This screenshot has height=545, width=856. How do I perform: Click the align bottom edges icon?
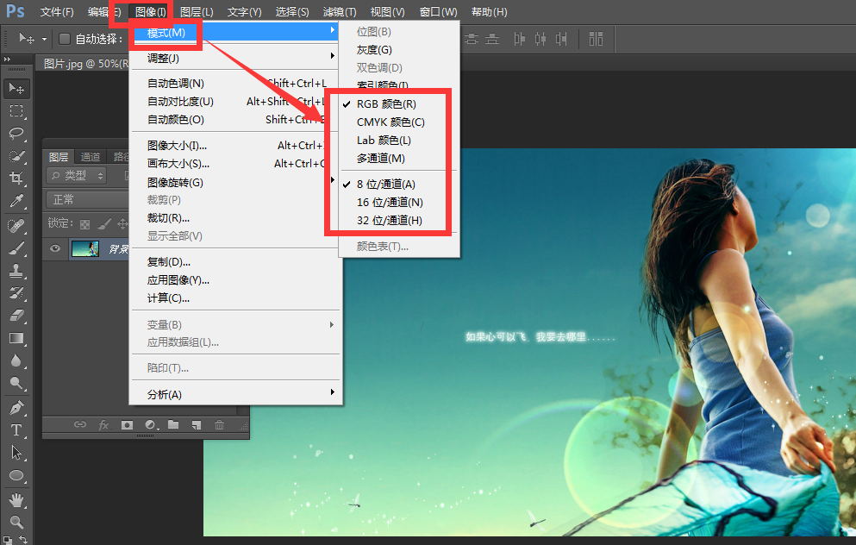(x=492, y=39)
